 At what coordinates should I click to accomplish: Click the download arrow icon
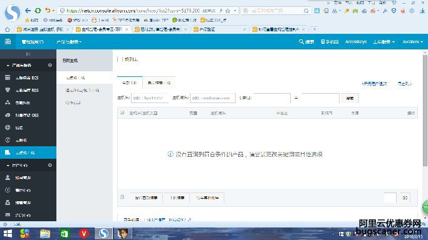tap(422, 11)
